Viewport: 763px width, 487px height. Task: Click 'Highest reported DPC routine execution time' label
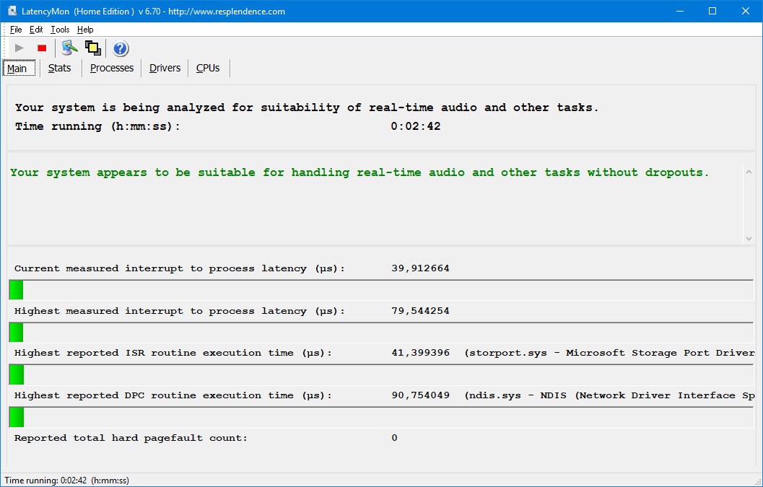point(173,395)
